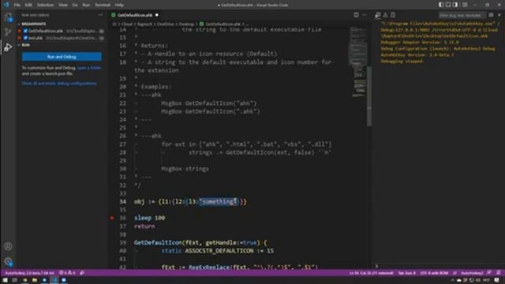Open the View menu

click(63, 5)
